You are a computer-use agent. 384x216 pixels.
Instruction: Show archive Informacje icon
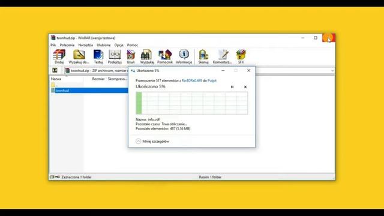point(184,56)
